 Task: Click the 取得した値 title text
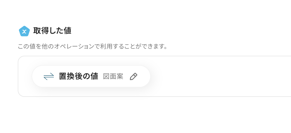pyautogui.click(x=52, y=31)
